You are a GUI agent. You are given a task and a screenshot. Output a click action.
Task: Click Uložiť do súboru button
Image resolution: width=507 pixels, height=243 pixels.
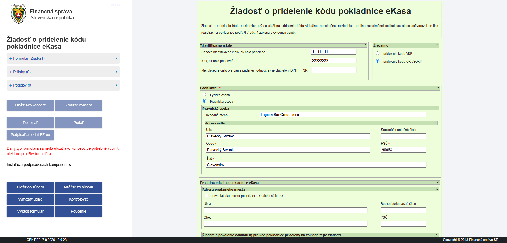(x=30, y=187)
